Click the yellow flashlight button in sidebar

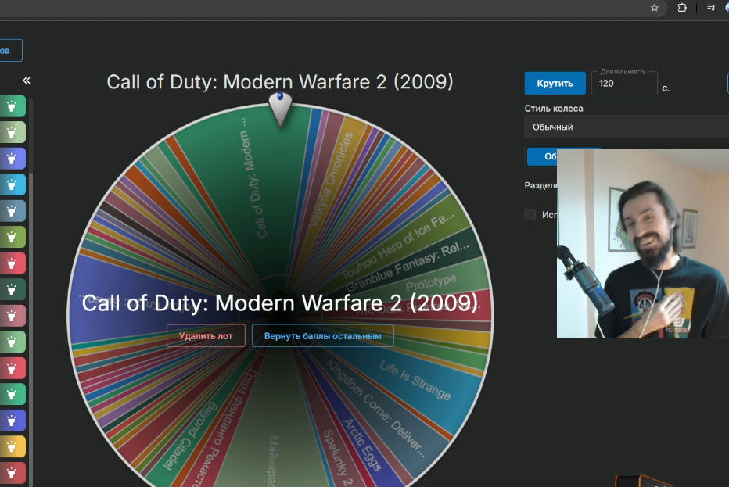(x=13, y=447)
